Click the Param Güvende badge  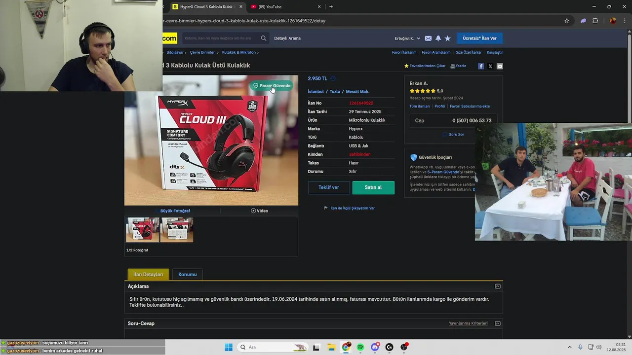(272, 85)
